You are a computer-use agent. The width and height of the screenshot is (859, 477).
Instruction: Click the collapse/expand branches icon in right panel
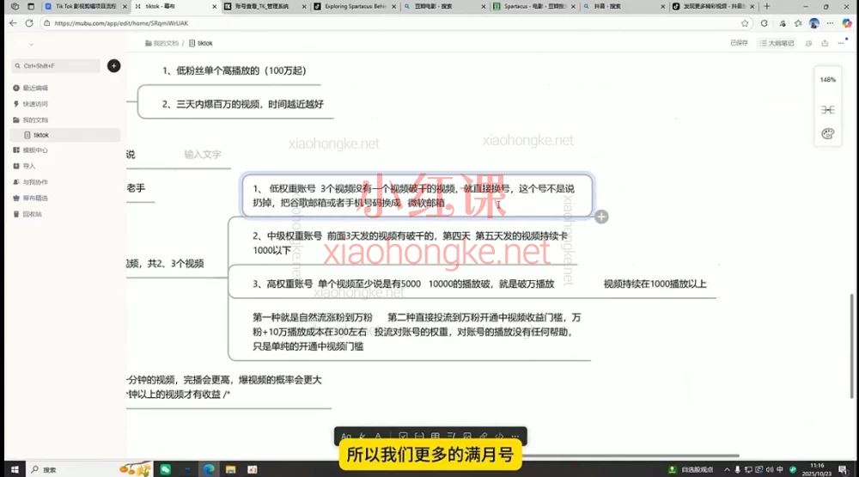[828, 110]
